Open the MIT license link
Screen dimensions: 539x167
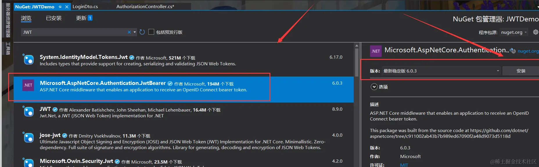pyautogui.click(x=404, y=165)
